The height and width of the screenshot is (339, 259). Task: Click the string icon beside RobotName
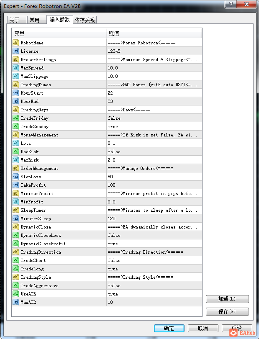point(16,43)
